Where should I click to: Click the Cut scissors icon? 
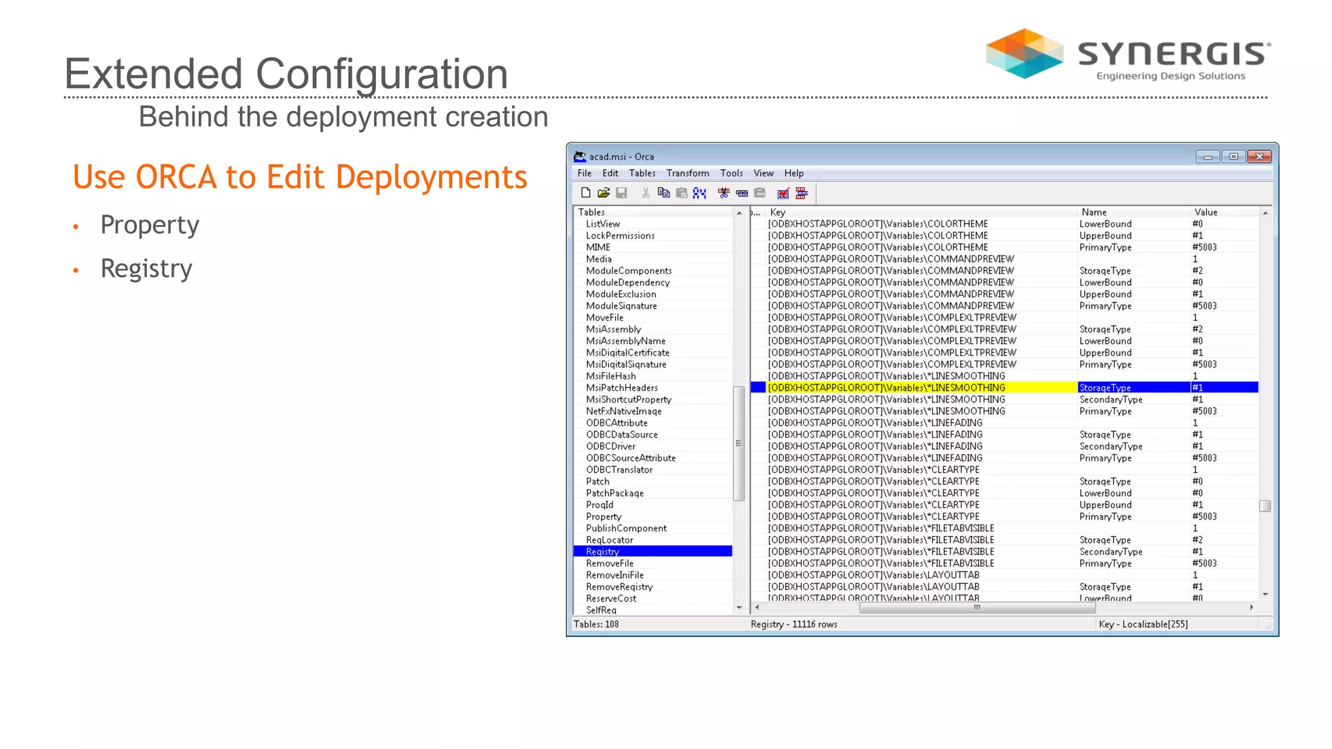645,193
